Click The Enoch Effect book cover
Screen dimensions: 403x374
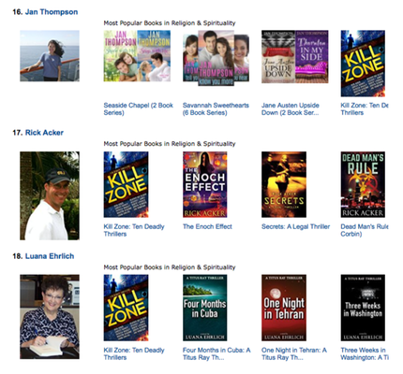coord(205,184)
